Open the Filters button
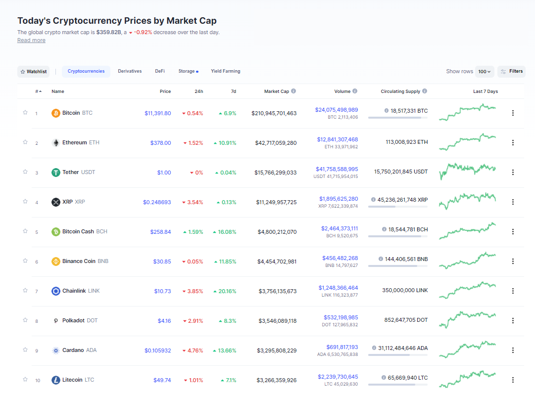 [511, 71]
